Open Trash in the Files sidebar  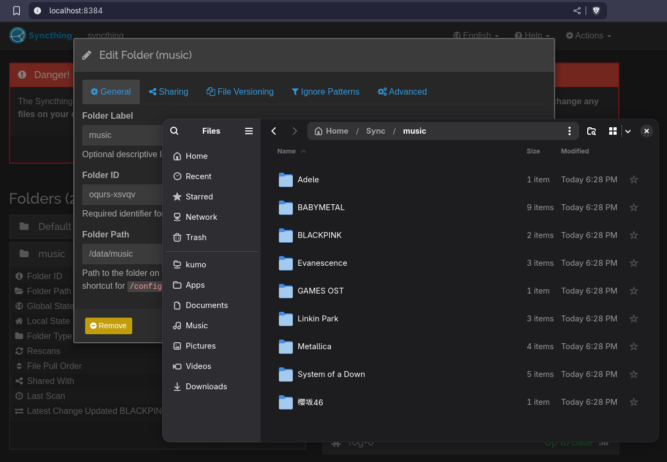[212, 237]
